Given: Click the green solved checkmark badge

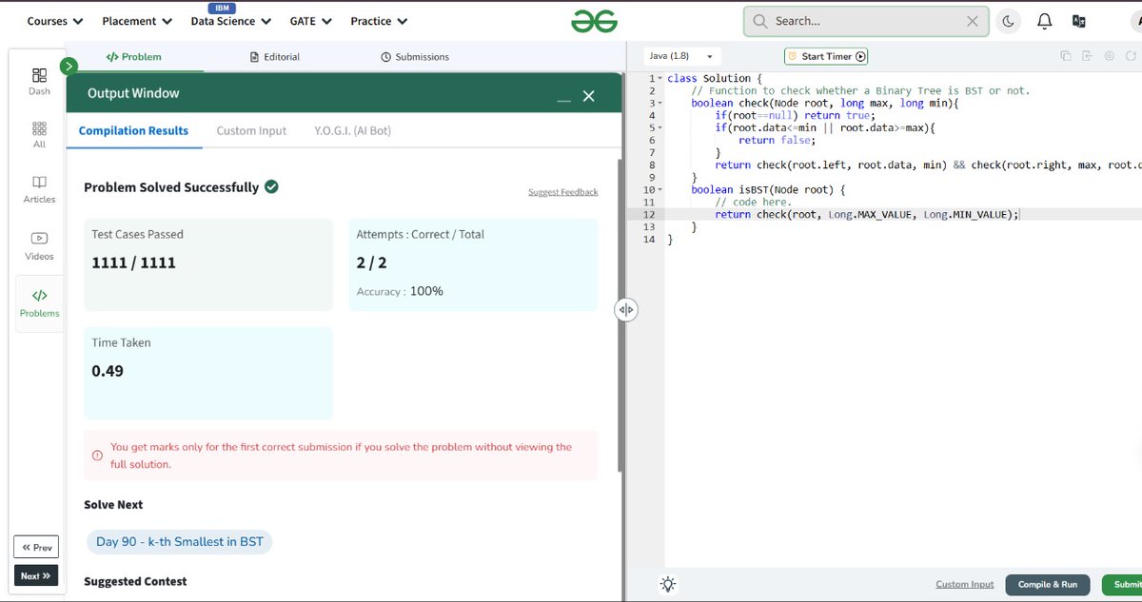Looking at the screenshot, I should (x=271, y=186).
